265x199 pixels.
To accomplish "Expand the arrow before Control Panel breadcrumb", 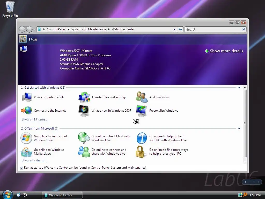I will coord(44,29).
